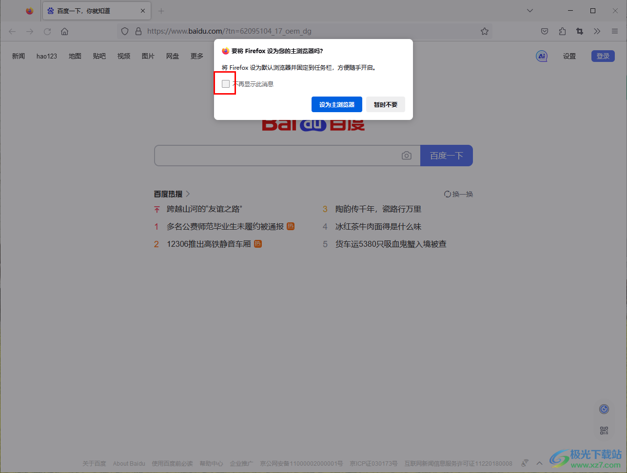Click the 暂时不要 button
The image size is (627, 473).
click(x=386, y=104)
